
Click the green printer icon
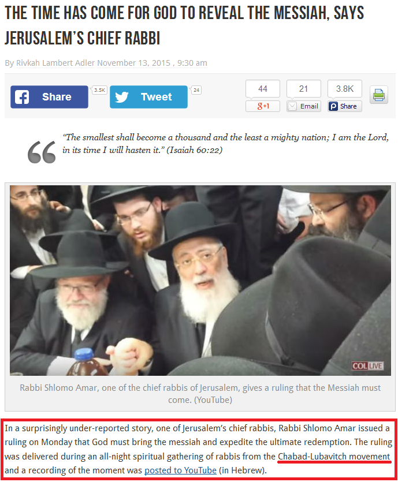pos(378,95)
